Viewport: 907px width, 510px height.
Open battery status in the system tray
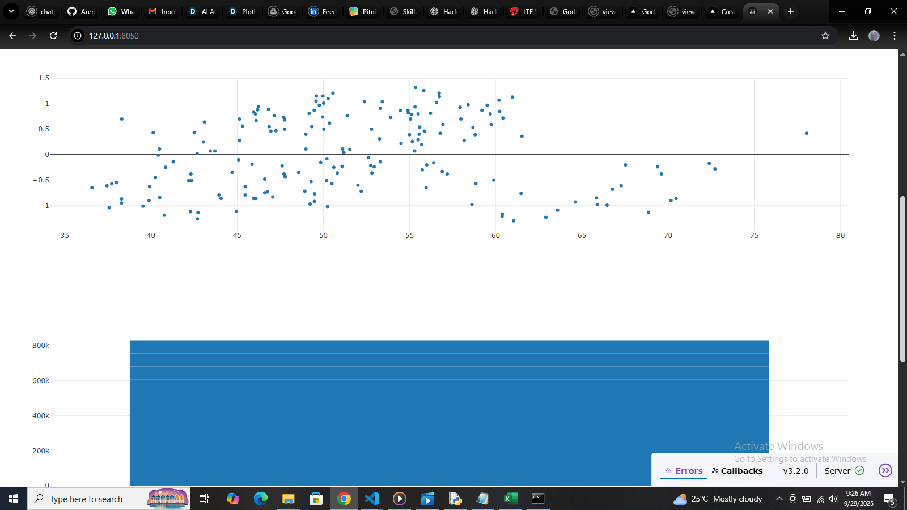(807, 499)
